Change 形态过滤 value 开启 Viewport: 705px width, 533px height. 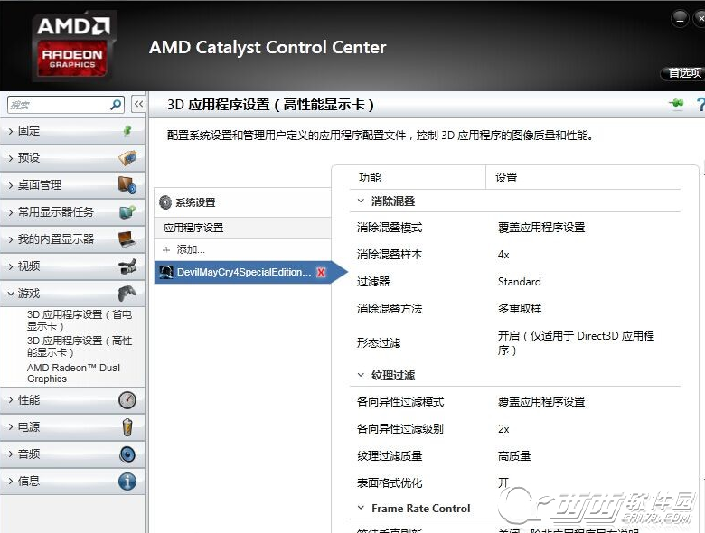pos(576,343)
